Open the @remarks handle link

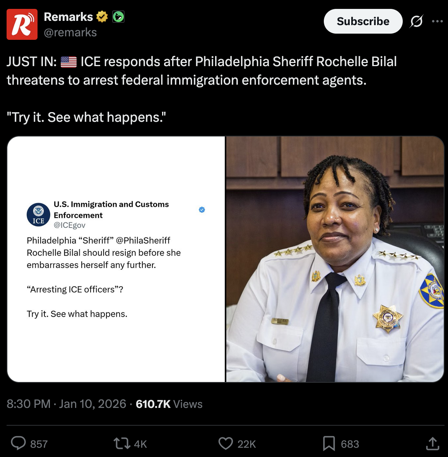70,32
